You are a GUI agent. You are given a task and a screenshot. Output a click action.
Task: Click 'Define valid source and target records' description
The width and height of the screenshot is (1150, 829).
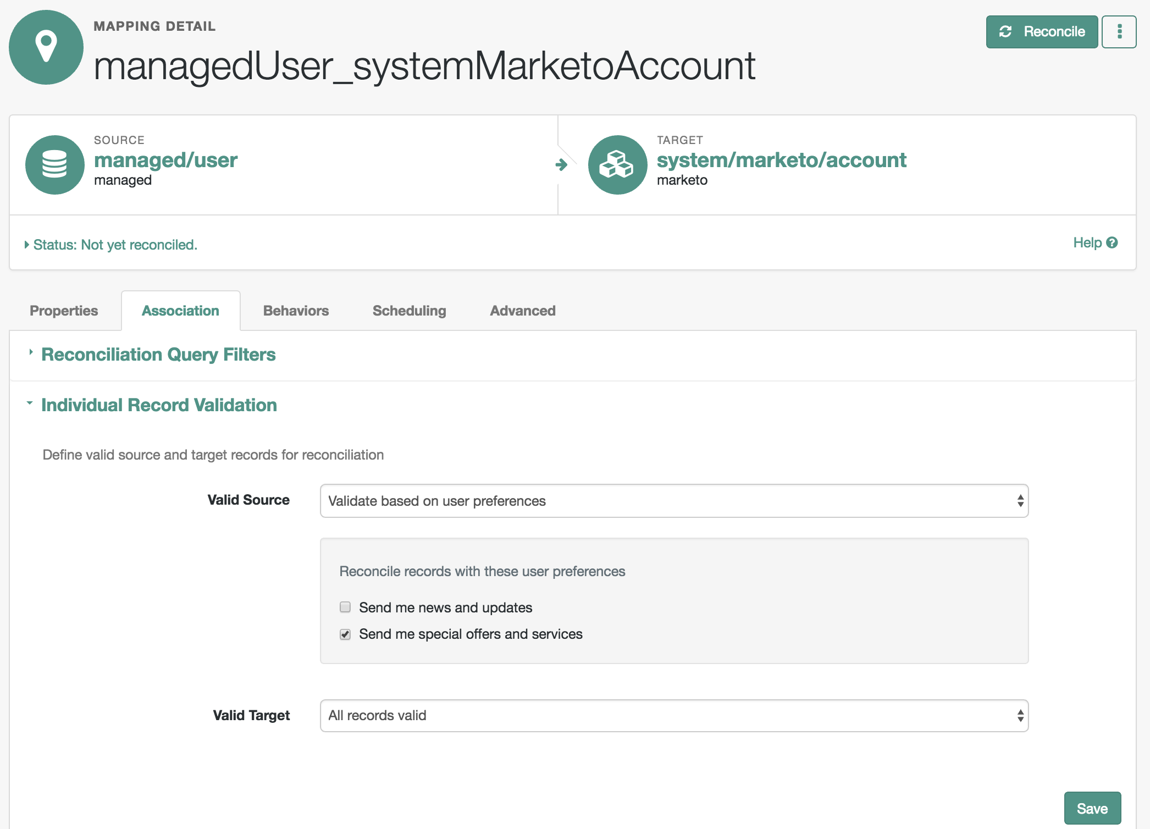[x=213, y=455]
